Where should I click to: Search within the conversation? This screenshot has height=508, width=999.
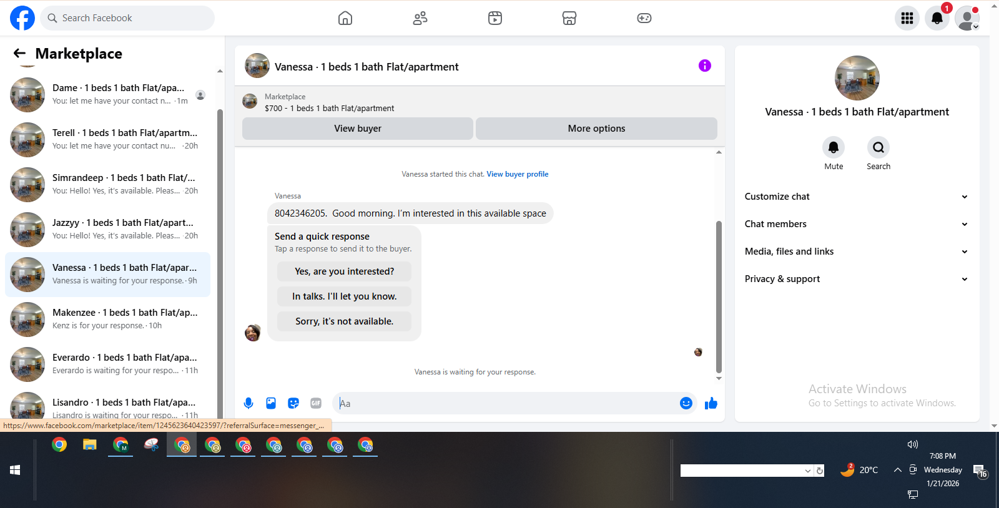(878, 147)
